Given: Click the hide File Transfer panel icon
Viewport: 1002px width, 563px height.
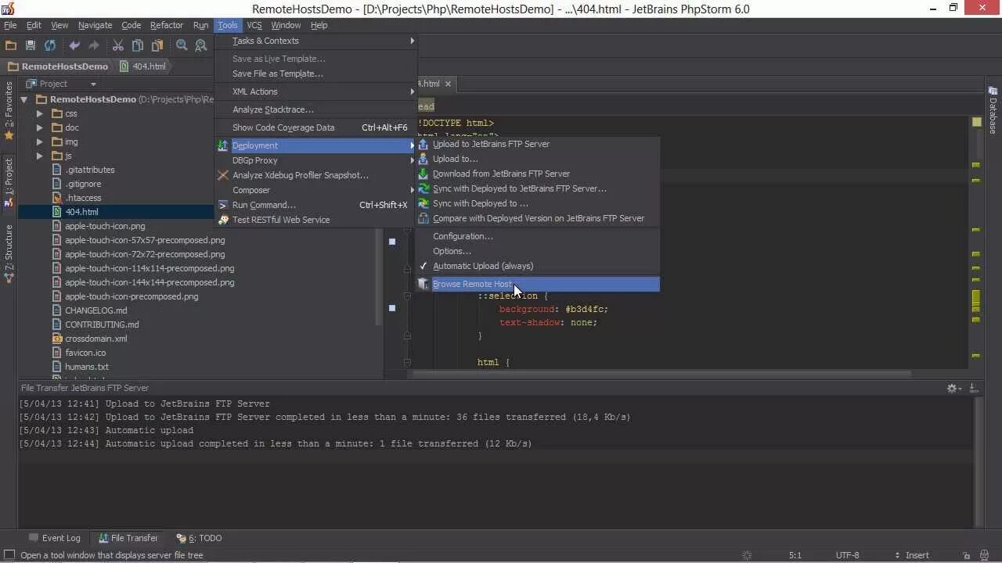Looking at the screenshot, I should tap(973, 388).
